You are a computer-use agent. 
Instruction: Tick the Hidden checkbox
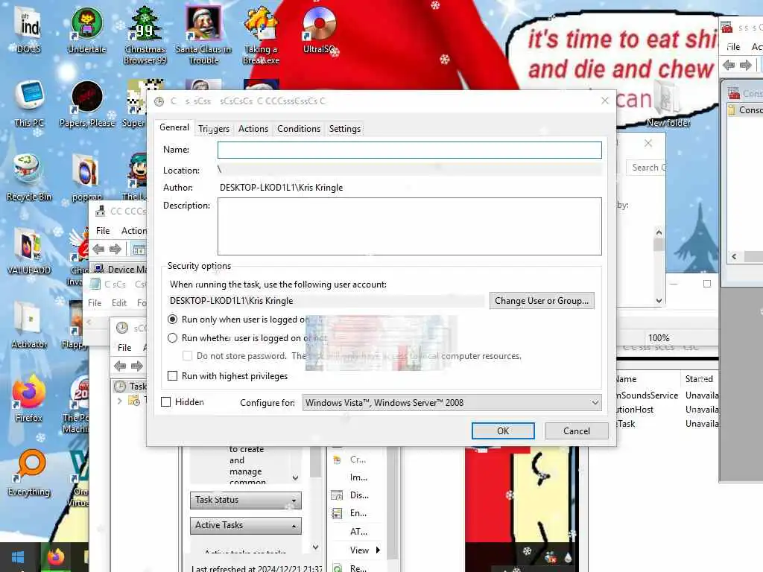coord(166,402)
